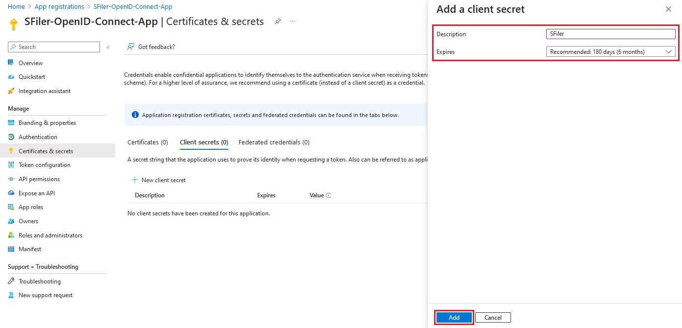
Task: Click the Branding & properties icon
Action: pos(11,123)
